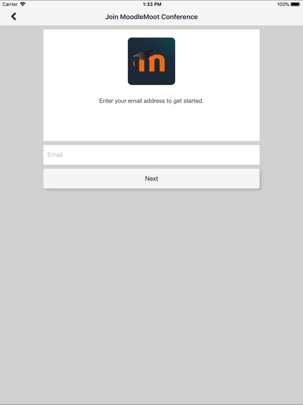This screenshot has height=405, width=303.
Task: Click the Email placeholder text
Action: click(x=55, y=155)
